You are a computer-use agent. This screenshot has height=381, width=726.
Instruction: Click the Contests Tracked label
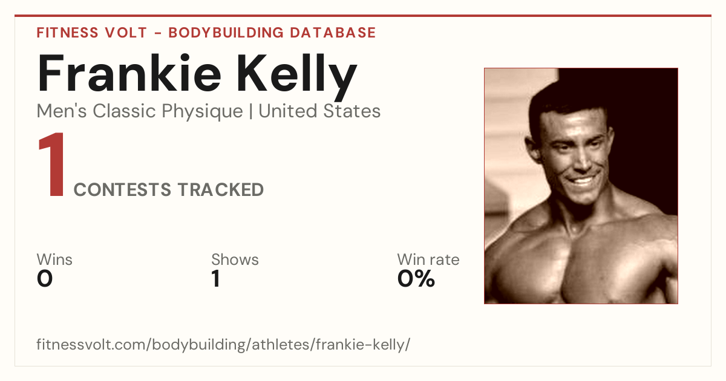point(169,190)
